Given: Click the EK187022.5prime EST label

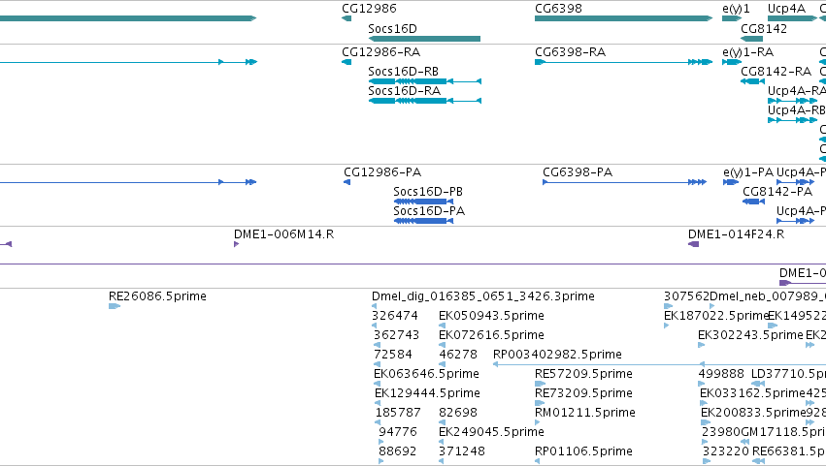Looking at the screenshot, I should (716, 316).
